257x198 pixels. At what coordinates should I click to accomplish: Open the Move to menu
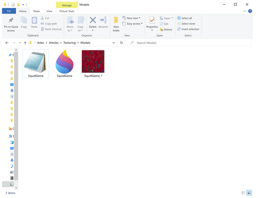(x=70, y=24)
